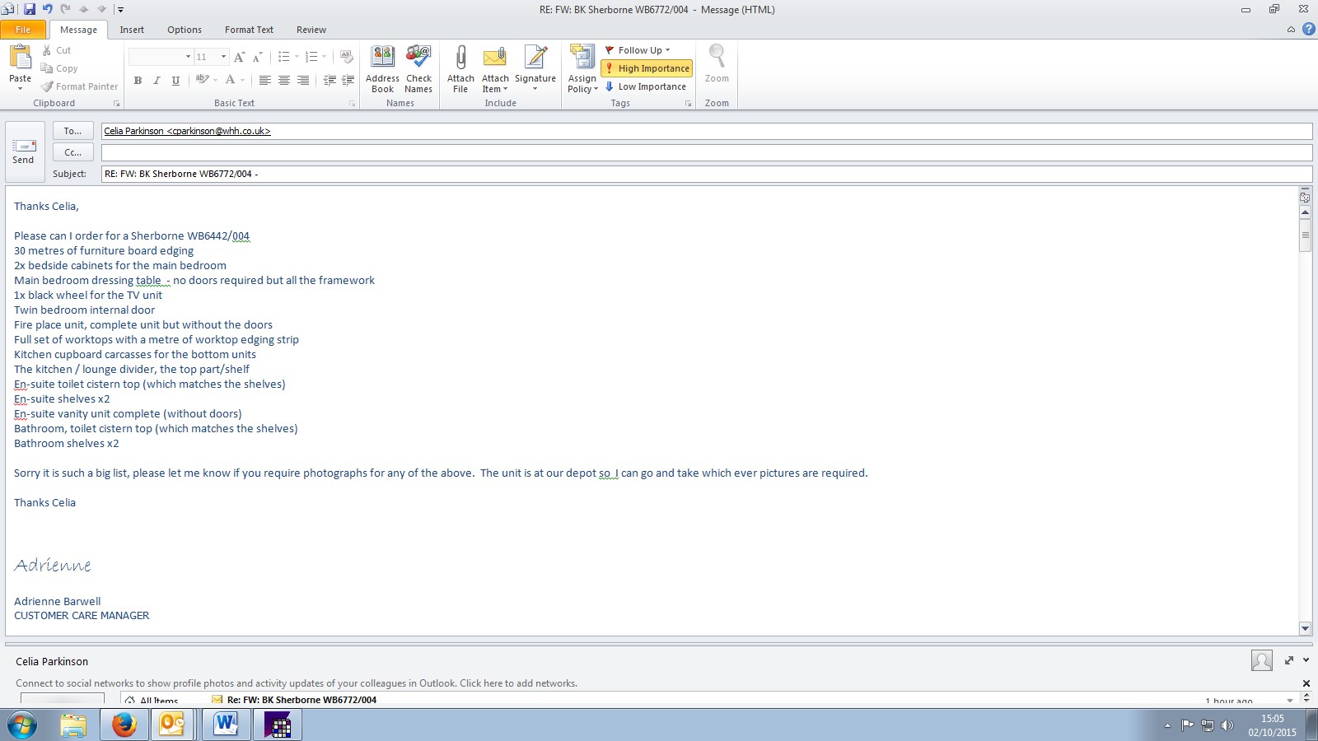Switch to the Options tab
This screenshot has height=741, width=1318.
[x=185, y=30]
